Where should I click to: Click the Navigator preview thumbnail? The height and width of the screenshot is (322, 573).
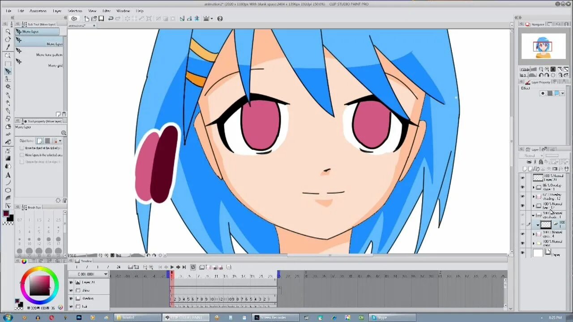[x=543, y=46]
